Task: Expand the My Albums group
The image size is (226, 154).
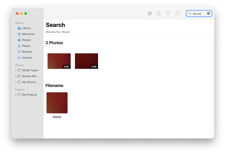Action: [16, 82]
